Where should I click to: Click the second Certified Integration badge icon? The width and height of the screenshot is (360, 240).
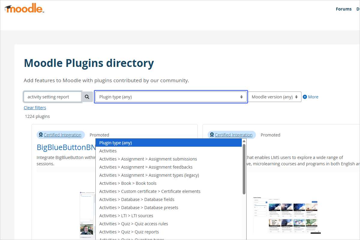(212, 135)
